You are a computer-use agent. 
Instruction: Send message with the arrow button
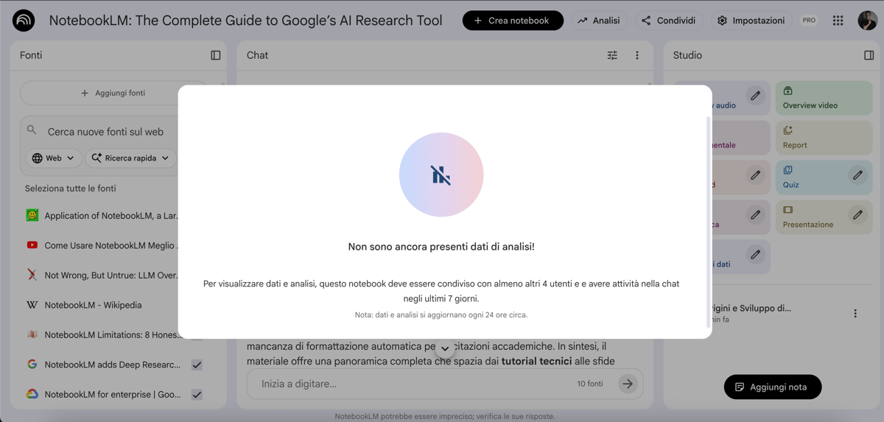click(x=628, y=384)
